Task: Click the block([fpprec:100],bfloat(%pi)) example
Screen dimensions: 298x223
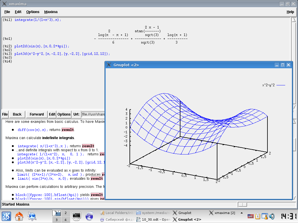Action: click(x=47, y=195)
